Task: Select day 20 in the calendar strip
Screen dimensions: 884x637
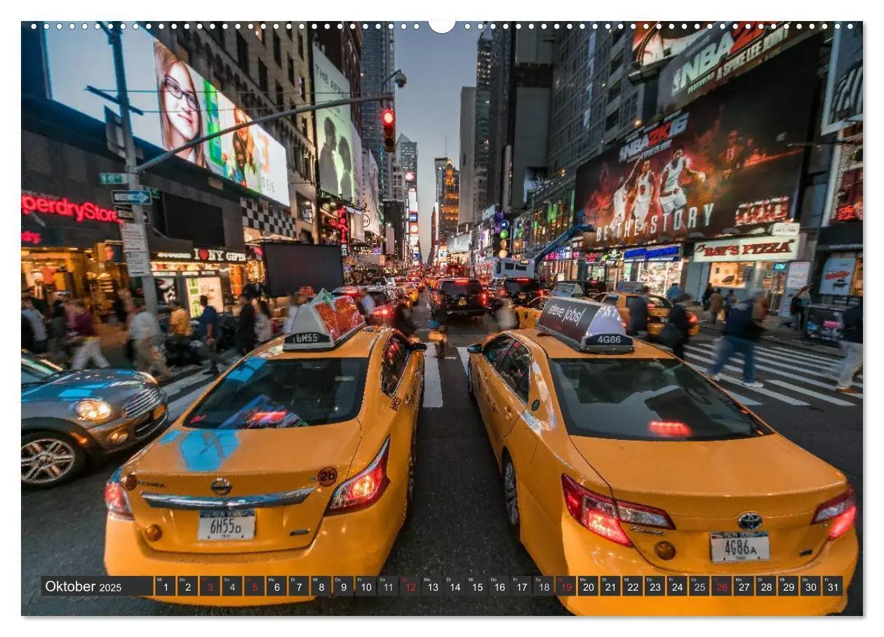Action: (x=588, y=586)
